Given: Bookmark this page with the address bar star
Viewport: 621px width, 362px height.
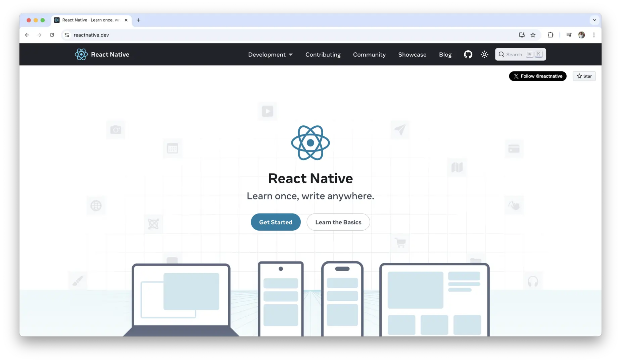Looking at the screenshot, I should click(533, 35).
